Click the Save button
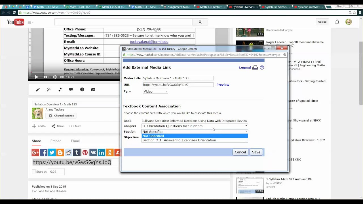The width and height of the screenshot is (363, 204). coord(256,152)
